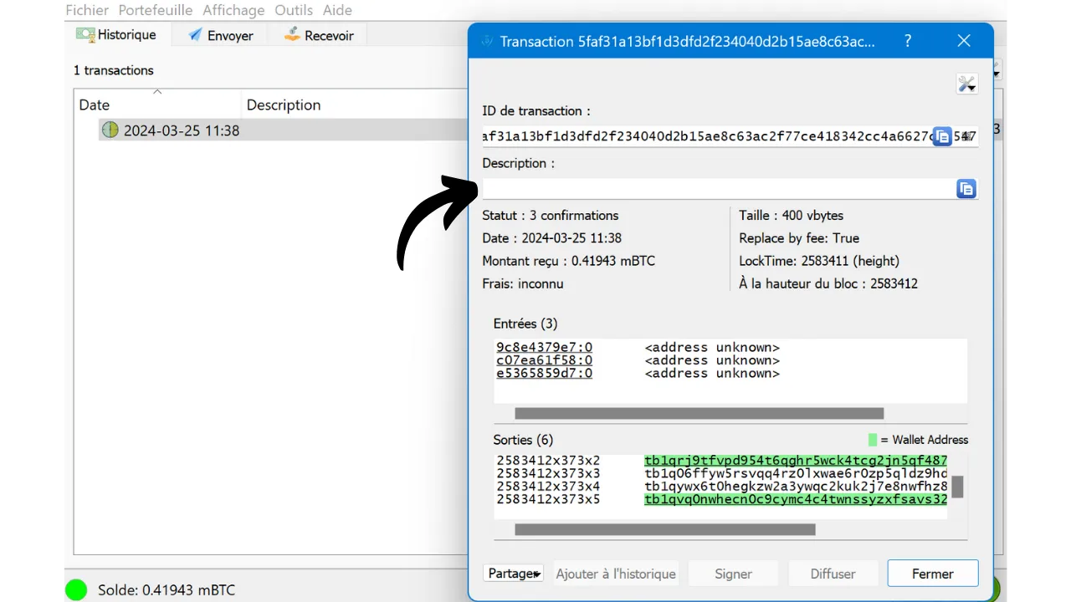Click the help question mark in dialog title

click(908, 41)
